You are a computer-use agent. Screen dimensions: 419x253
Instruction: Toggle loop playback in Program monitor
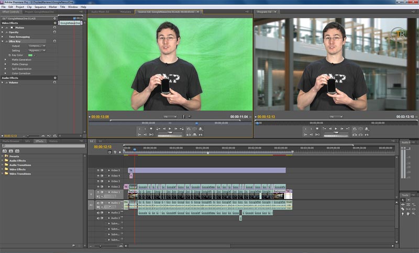(x=355, y=129)
